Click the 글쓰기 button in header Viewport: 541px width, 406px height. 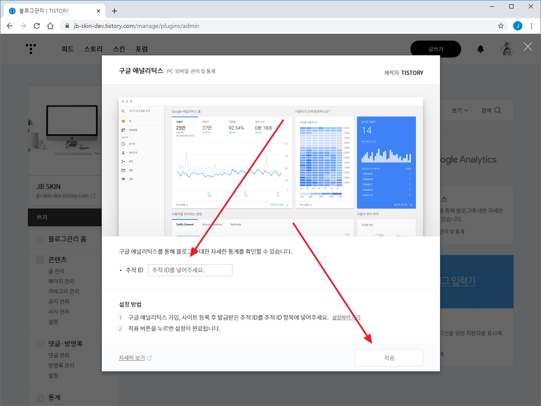436,49
